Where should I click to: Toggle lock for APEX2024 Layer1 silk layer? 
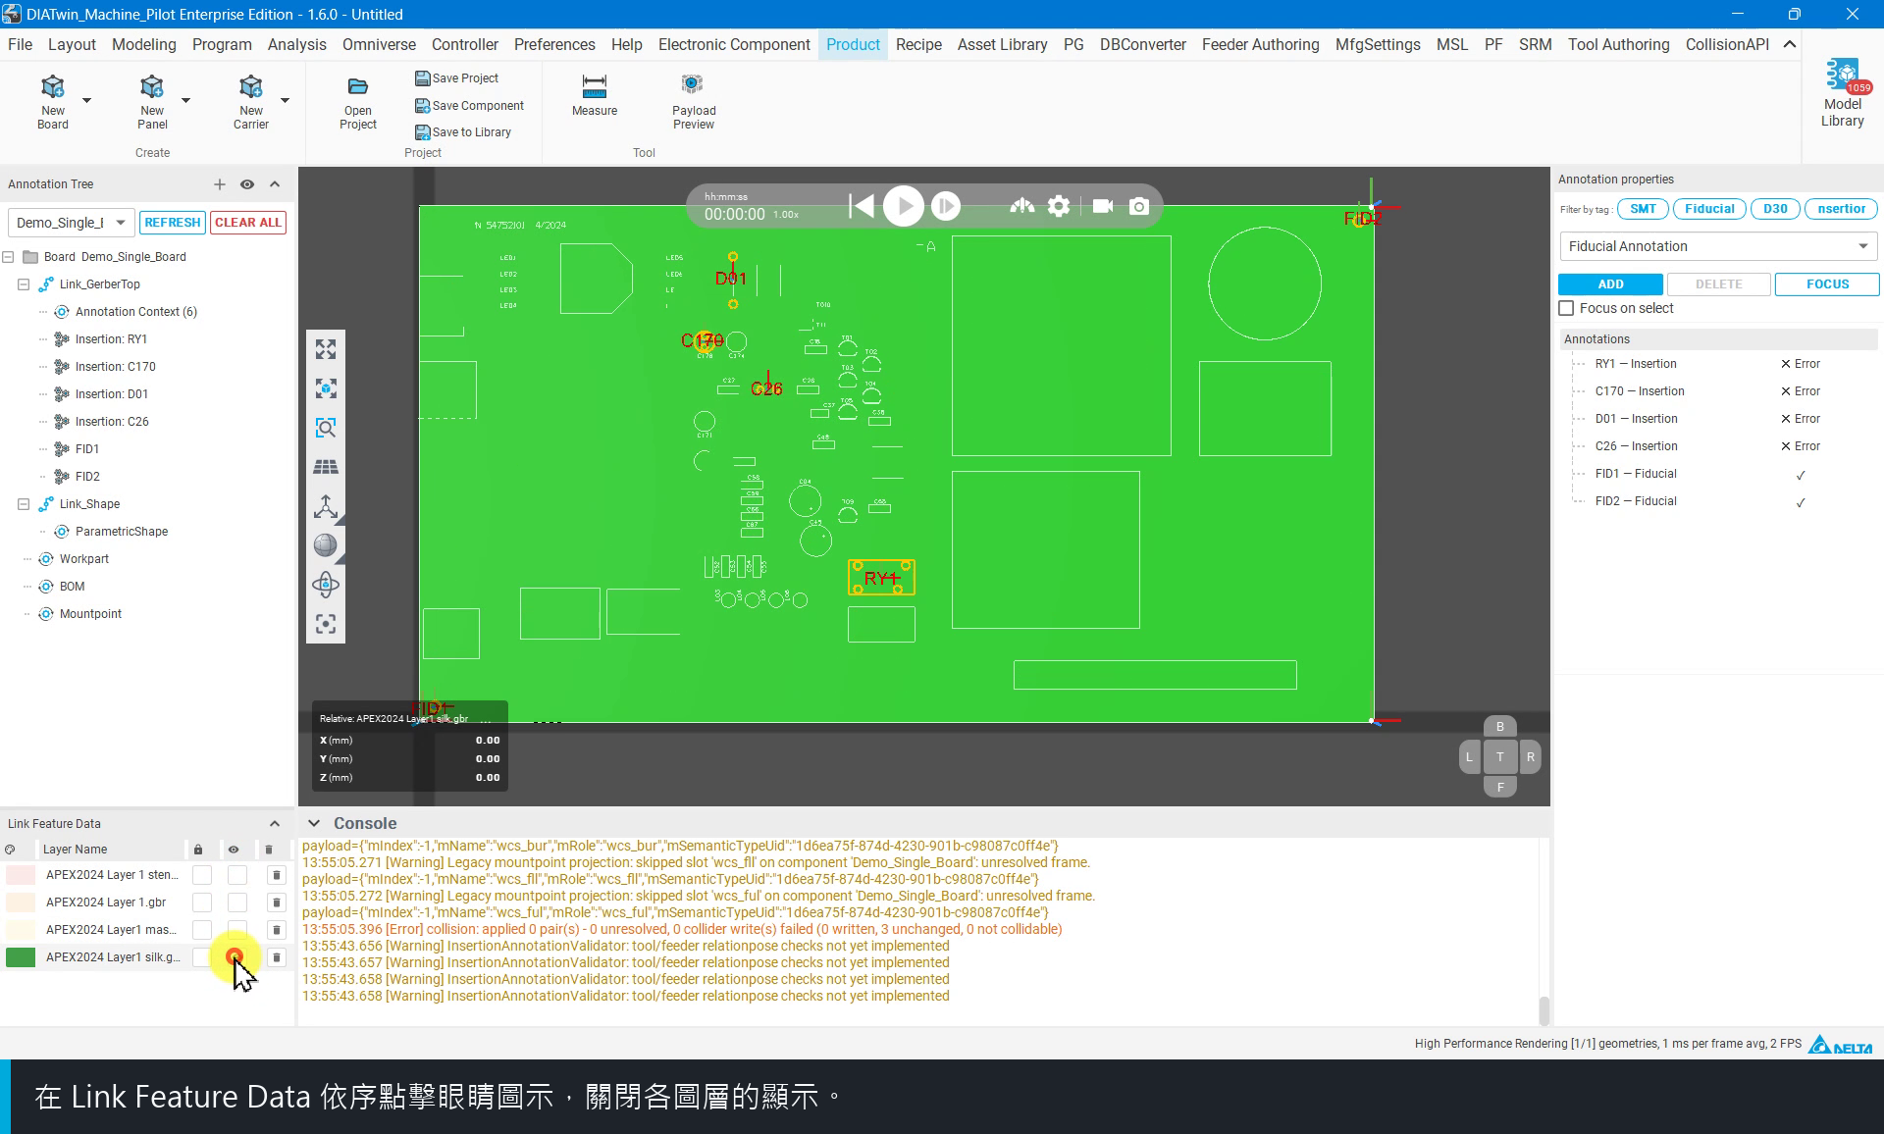click(x=202, y=957)
